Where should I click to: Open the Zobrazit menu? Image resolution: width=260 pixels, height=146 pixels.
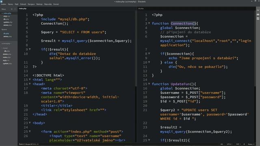click(23, 4)
